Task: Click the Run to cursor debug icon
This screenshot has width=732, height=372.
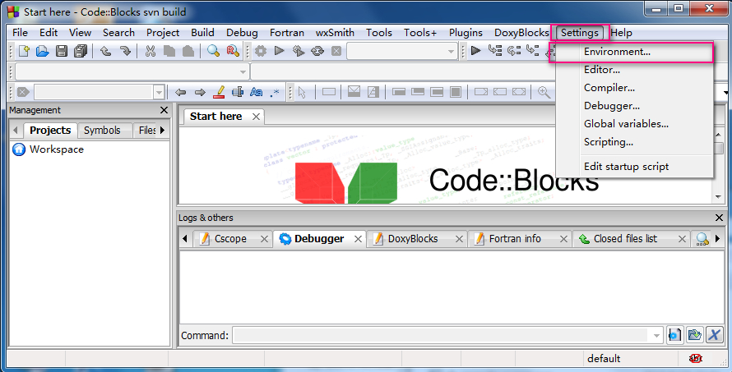Action: pos(495,50)
